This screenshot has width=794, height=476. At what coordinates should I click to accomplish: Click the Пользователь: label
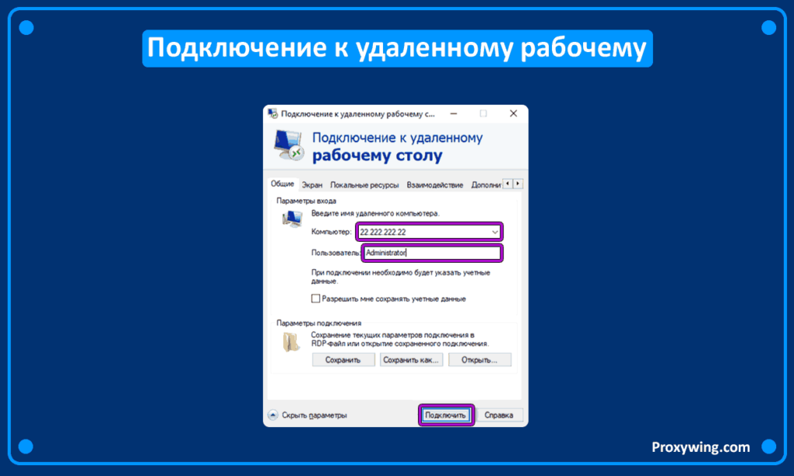[336, 253]
